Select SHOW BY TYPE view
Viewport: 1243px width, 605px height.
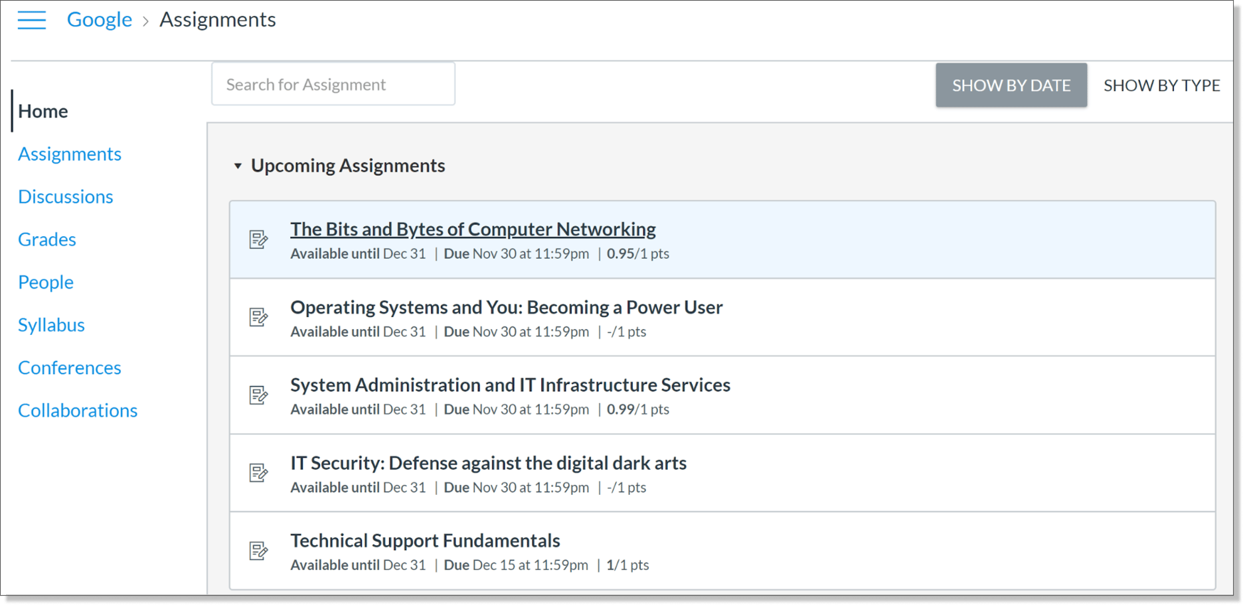point(1161,85)
